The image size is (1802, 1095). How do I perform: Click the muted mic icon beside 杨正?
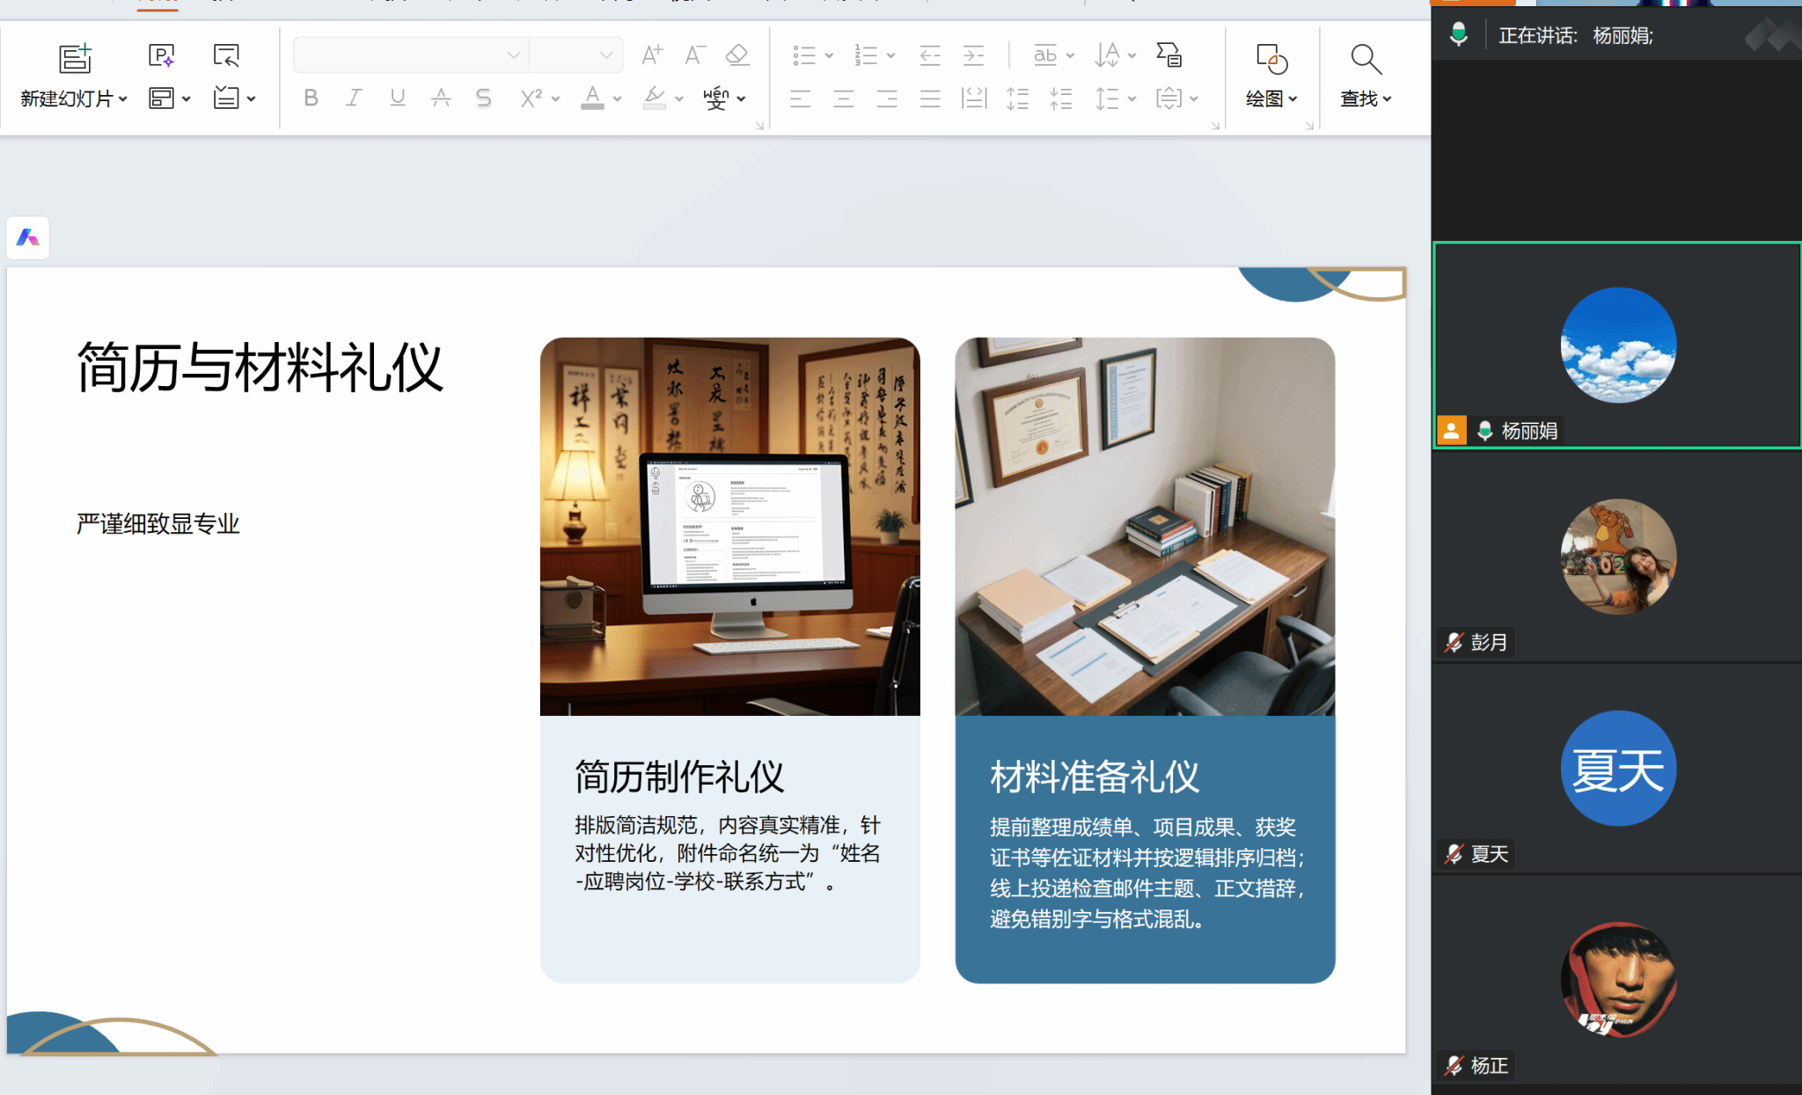click(x=1454, y=1066)
